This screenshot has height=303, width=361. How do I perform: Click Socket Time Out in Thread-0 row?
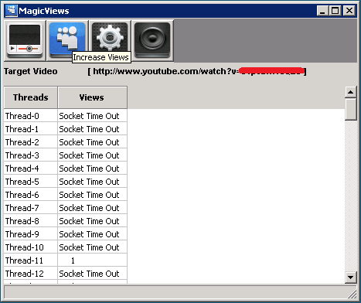pos(92,116)
